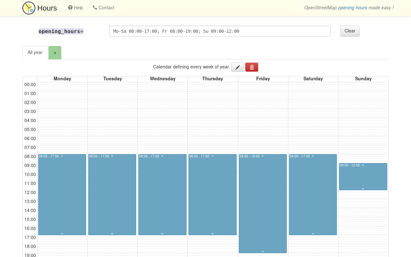
Task: Select Thursday's 08:00 - 17:00 time block
Action: pos(212,195)
